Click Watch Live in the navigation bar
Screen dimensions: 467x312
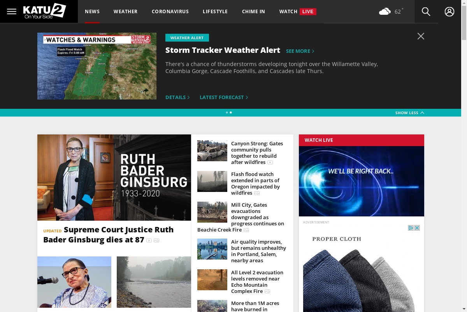(x=298, y=12)
